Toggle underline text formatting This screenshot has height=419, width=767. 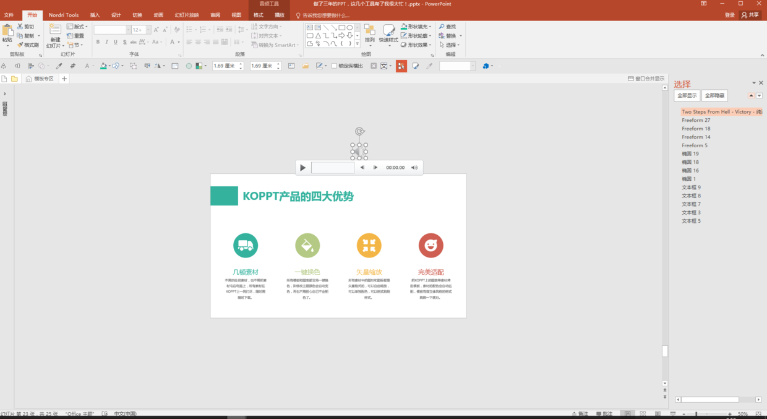click(115, 42)
